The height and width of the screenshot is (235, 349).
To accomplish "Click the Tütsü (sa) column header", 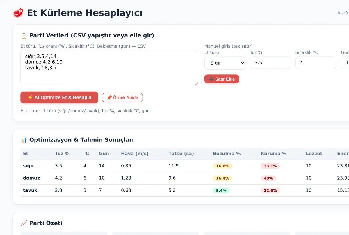I will (181, 154).
